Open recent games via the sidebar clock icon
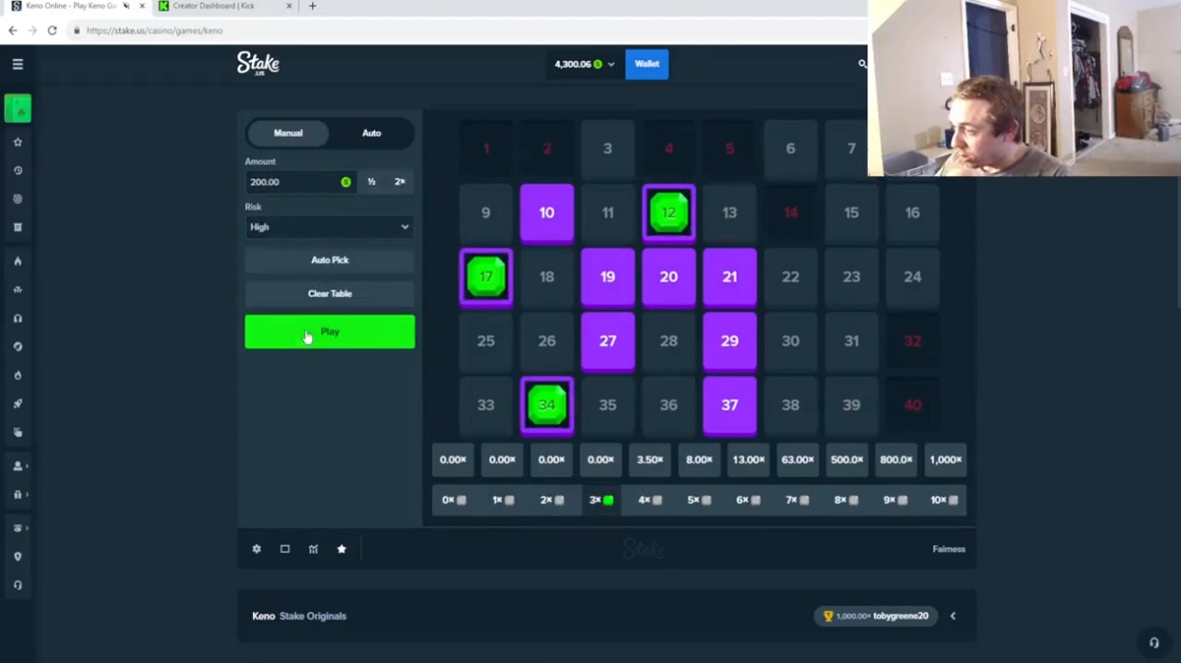Image resolution: width=1181 pixels, height=663 pixels. pos(18,171)
